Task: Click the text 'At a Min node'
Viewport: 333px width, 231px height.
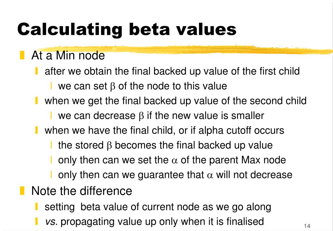Action: pos(68,55)
